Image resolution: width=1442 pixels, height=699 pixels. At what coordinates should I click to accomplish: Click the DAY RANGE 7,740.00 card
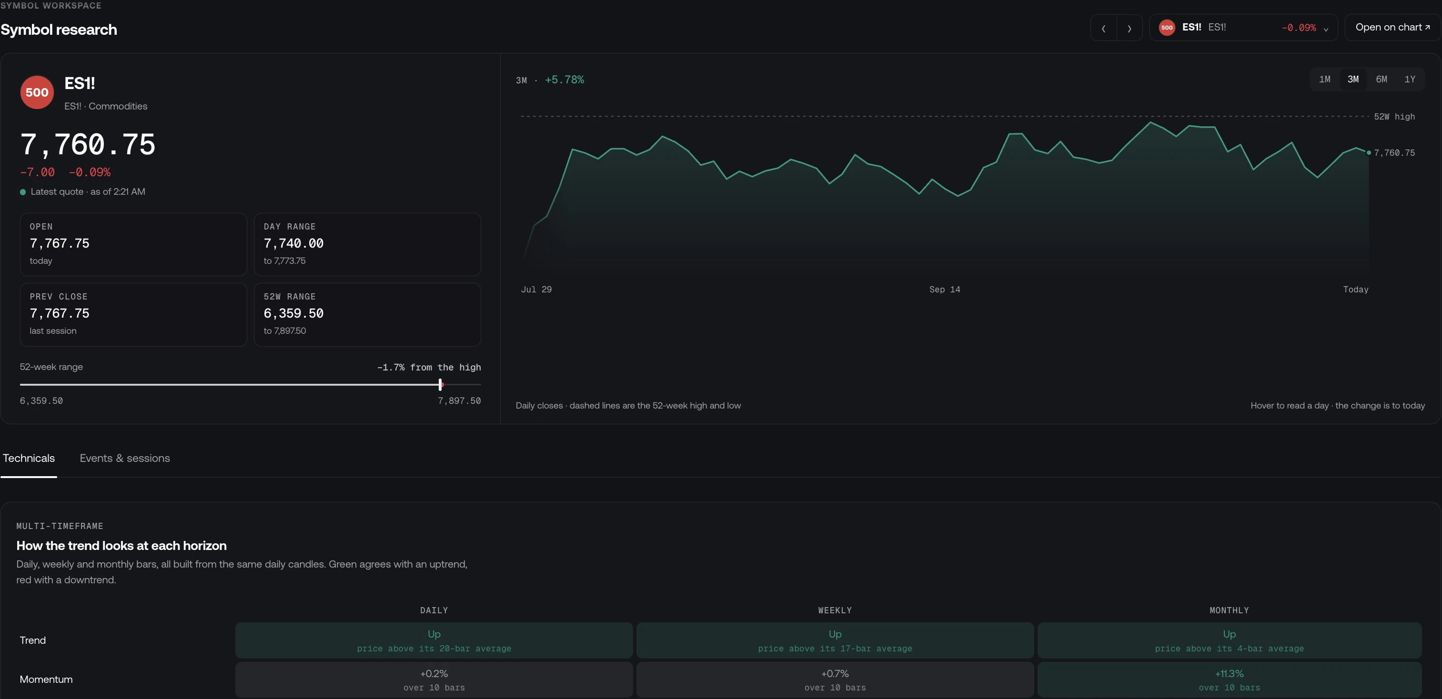point(367,244)
